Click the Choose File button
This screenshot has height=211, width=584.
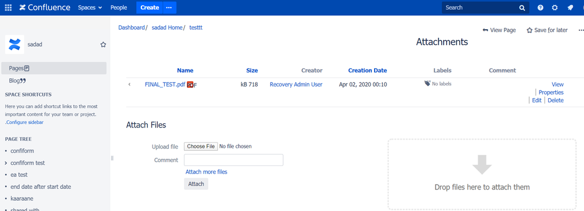201,146
